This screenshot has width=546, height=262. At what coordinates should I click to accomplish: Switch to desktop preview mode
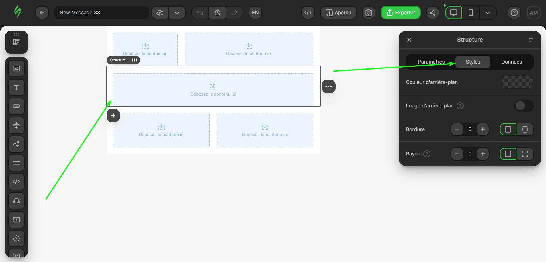pos(453,13)
